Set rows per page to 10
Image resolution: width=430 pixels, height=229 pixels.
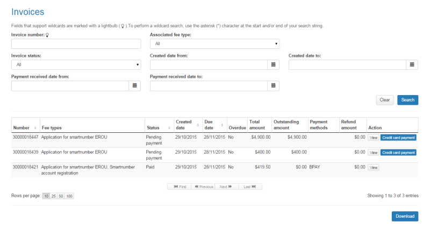tap(46, 196)
